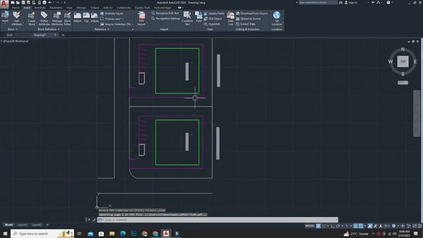
Task: Click the Insert block tool
Action: click(x=5, y=18)
